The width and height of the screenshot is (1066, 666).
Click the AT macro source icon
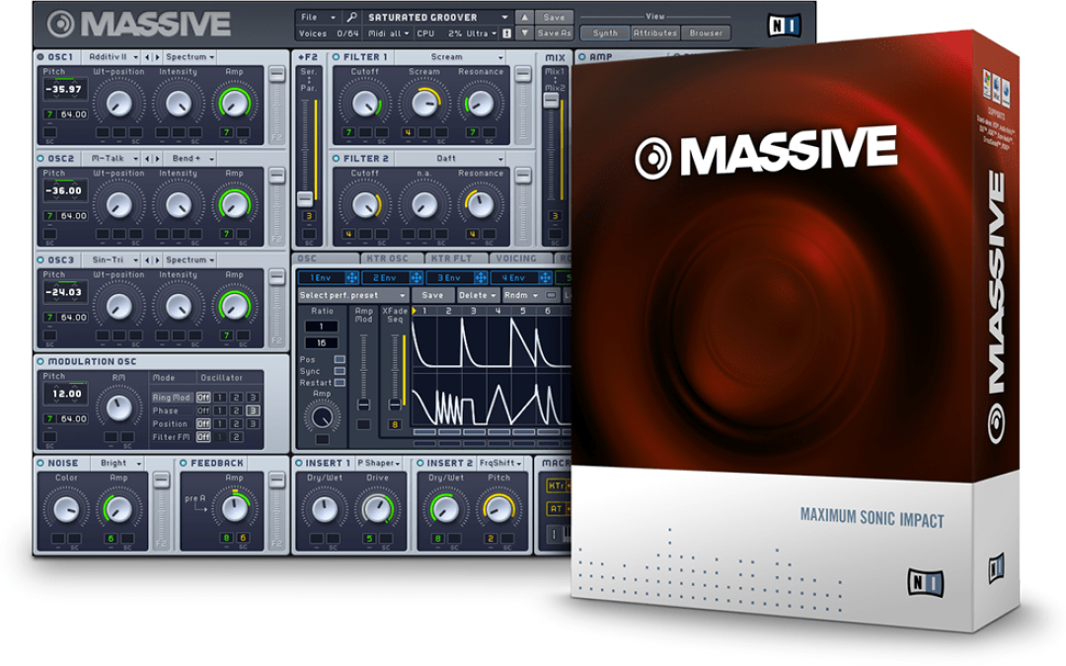(x=557, y=508)
